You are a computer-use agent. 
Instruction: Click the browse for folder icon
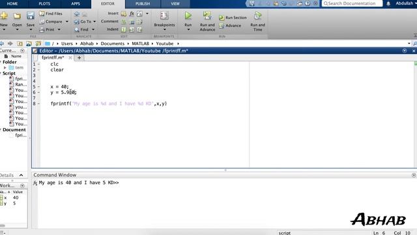coord(29,44)
